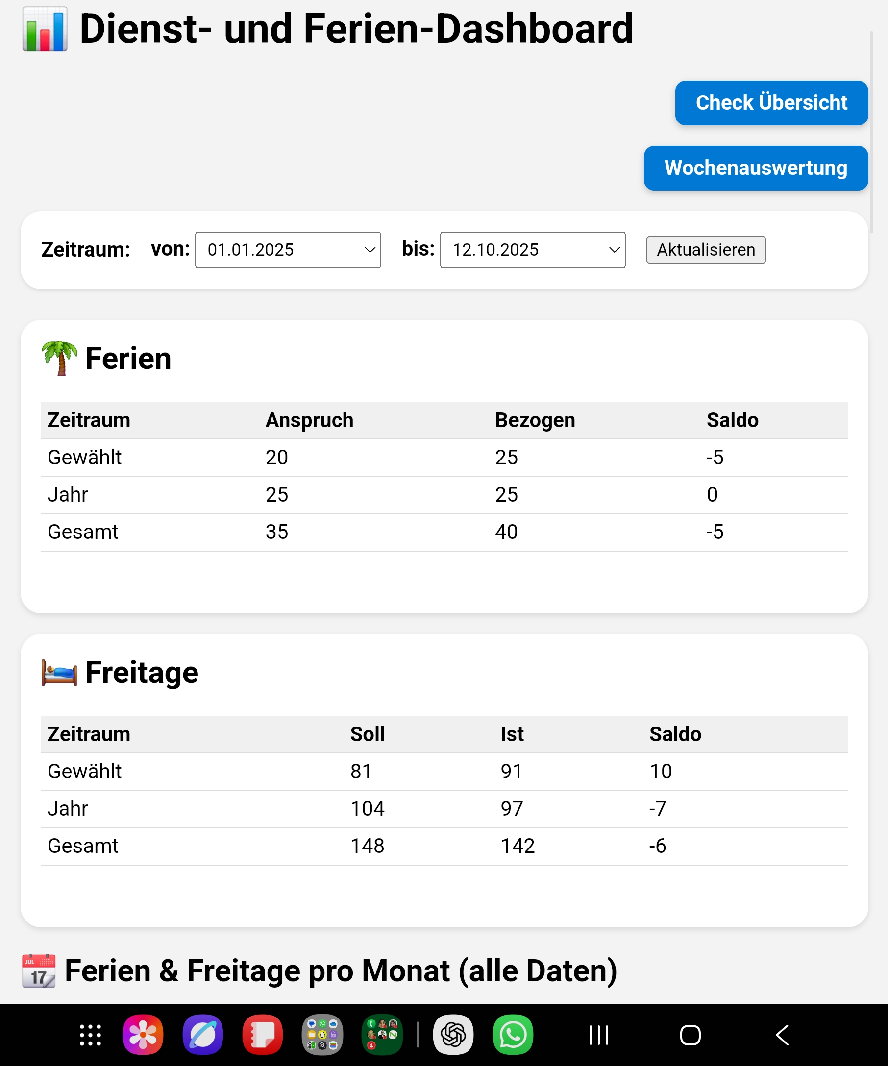The image size is (888, 1066).
Task: Click the calendar icon near Ferien & Freitage heading
Action: tap(40, 969)
